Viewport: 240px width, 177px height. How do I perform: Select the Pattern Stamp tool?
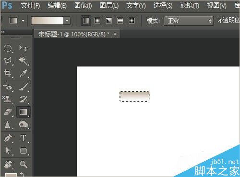coord(7,100)
